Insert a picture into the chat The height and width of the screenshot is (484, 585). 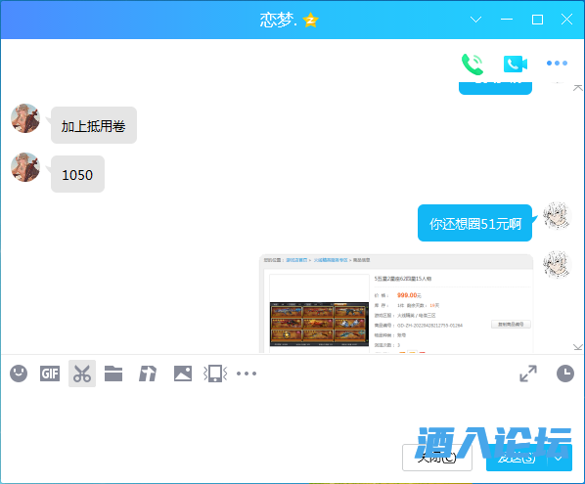(183, 374)
